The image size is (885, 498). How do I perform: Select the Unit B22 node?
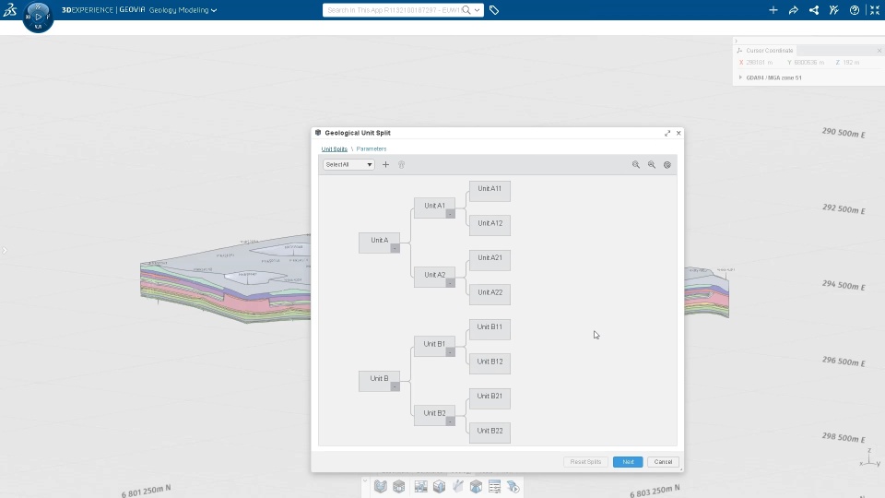(490, 433)
